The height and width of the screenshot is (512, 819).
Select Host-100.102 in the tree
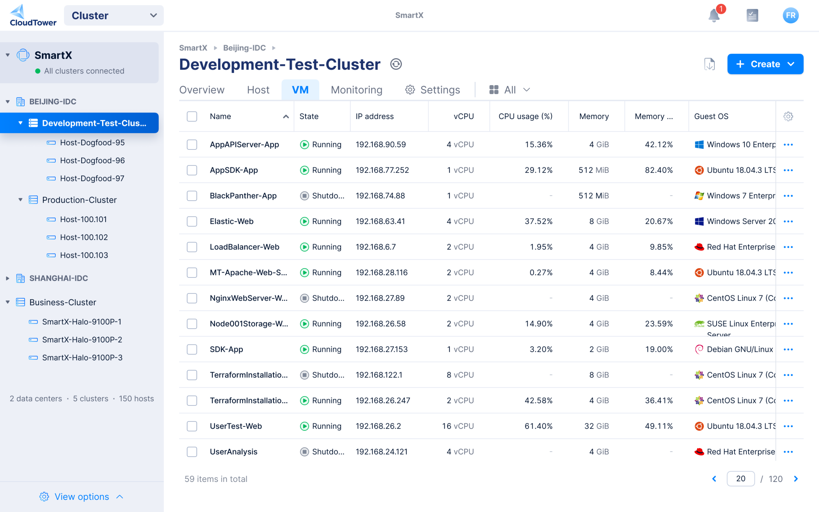point(84,237)
